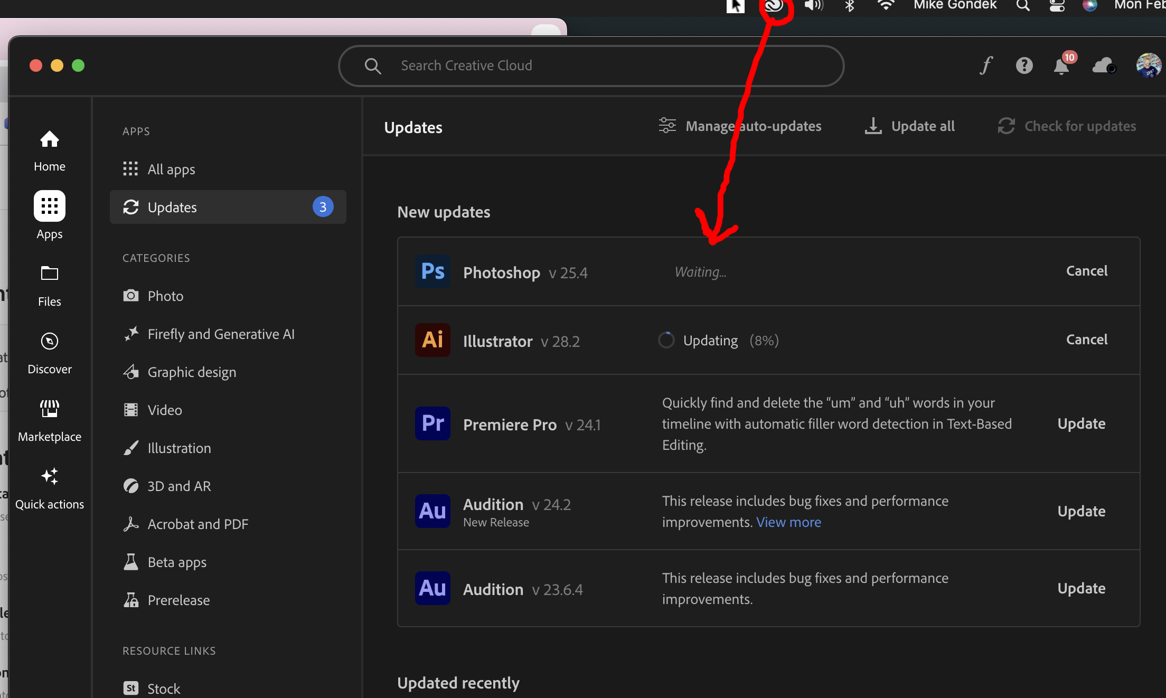The height and width of the screenshot is (698, 1166).
Task: Click the Photoshop app icon in updates list
Action: (x=432, y=271)
